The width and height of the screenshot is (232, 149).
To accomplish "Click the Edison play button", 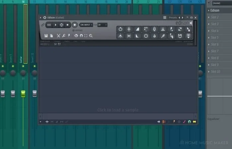I will pyautogui.click(x=55, y=25).
